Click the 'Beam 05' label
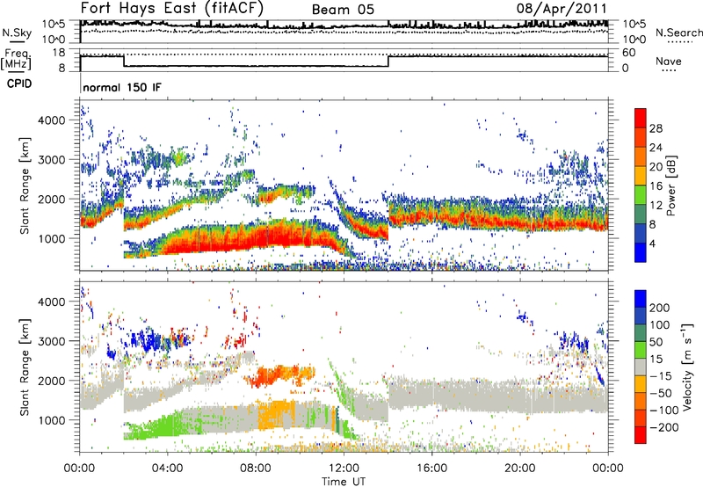This screenshot has height=487, width=703. tap(343, 10)
